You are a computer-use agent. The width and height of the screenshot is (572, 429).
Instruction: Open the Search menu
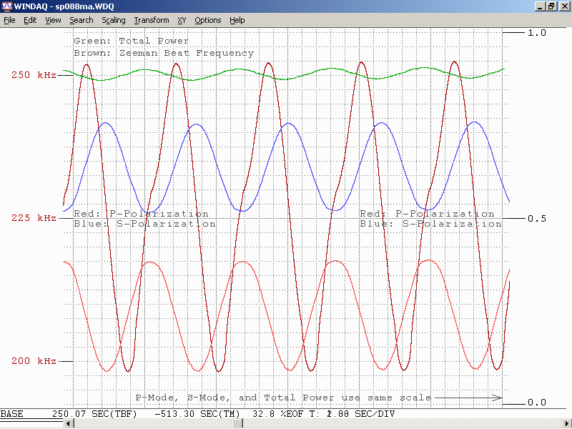pyautogui.click(x=82, y=20)
